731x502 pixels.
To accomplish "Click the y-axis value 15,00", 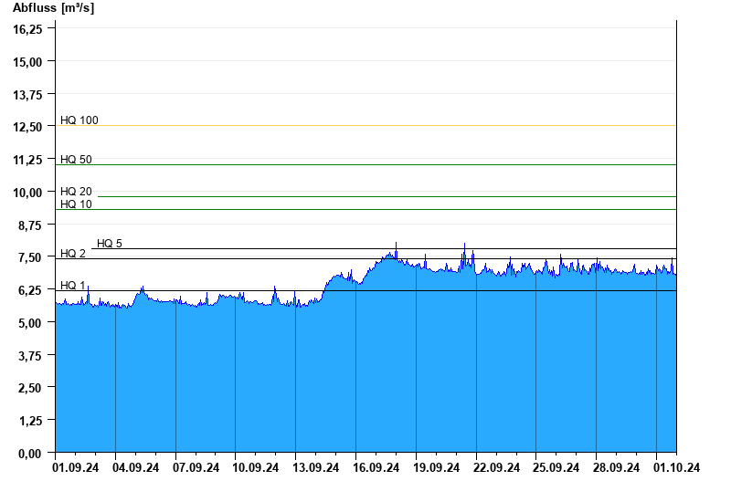I will coord(27,62).
